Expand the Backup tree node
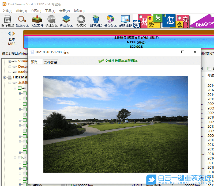This screenshot has height=186, width=214. pyautogui.click(x=10, y=72)
